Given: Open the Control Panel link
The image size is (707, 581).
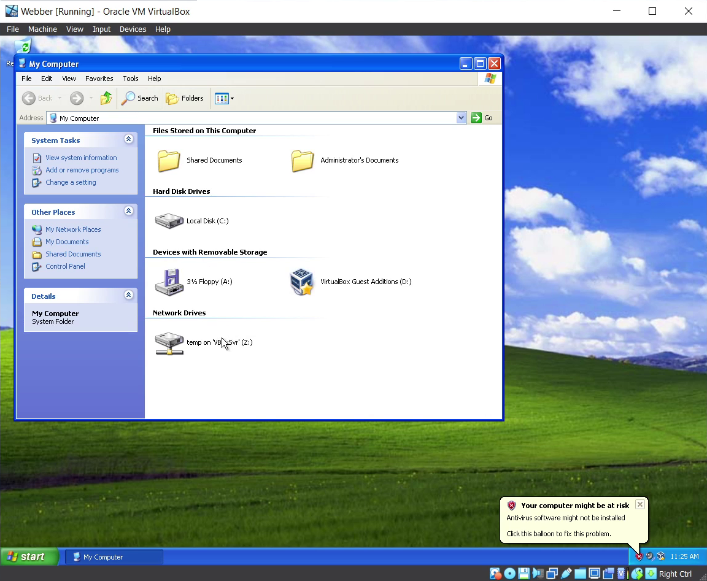Looking at the screenshot, I should pos(65,266).
